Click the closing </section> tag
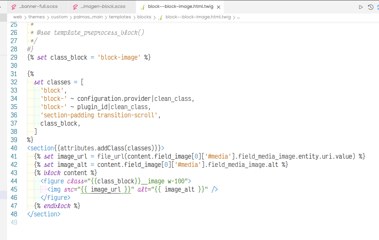 click(43, 214)
